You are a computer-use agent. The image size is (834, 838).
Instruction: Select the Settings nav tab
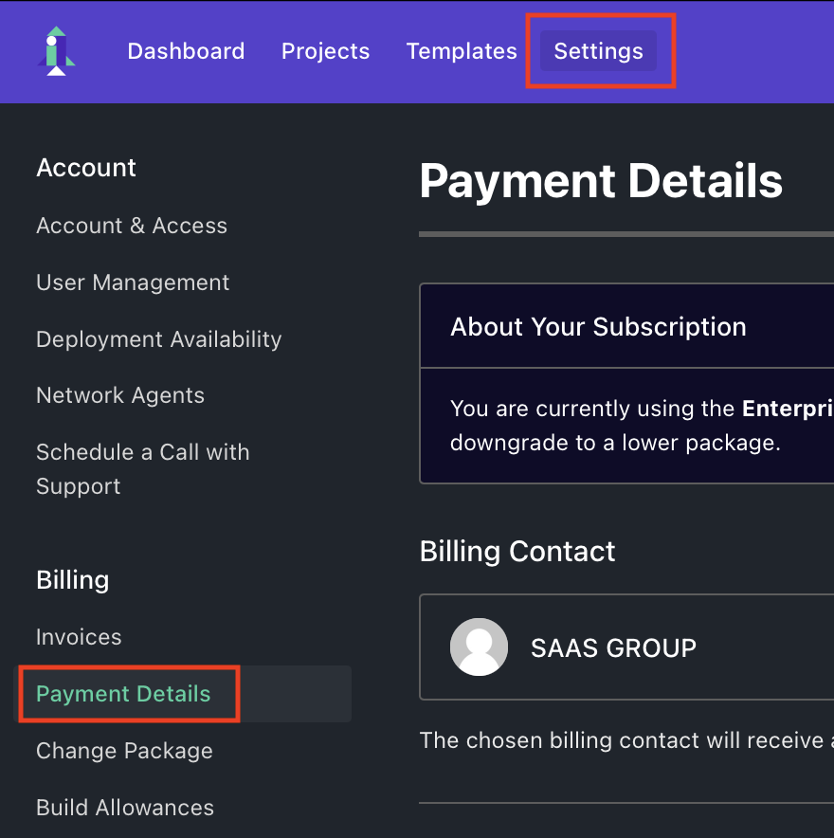598,51
